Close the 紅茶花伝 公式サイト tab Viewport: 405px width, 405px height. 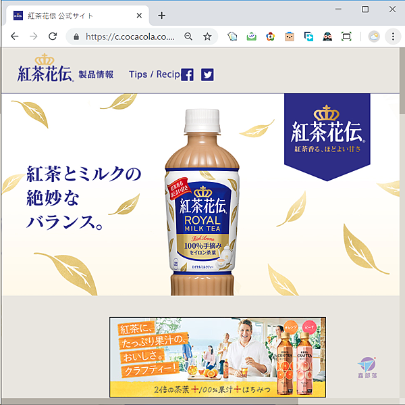pyautogui.click(x=139, y=16)
